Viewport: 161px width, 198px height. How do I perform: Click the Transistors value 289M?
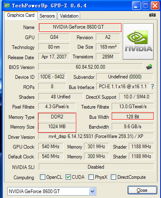[108, 57]
